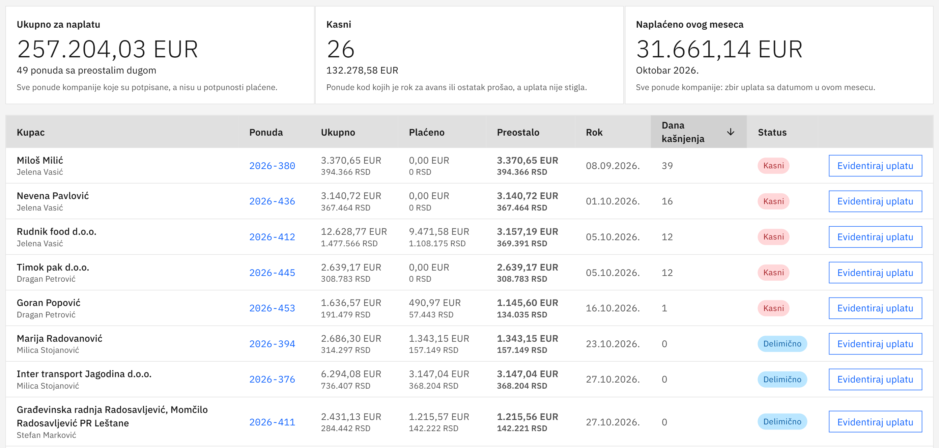Record payment for Timok pak d.o.o.

pos(875,273)
